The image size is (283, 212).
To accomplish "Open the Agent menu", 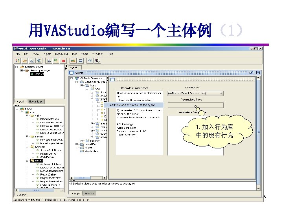I will pyautogui.click(x=48, y=54).
